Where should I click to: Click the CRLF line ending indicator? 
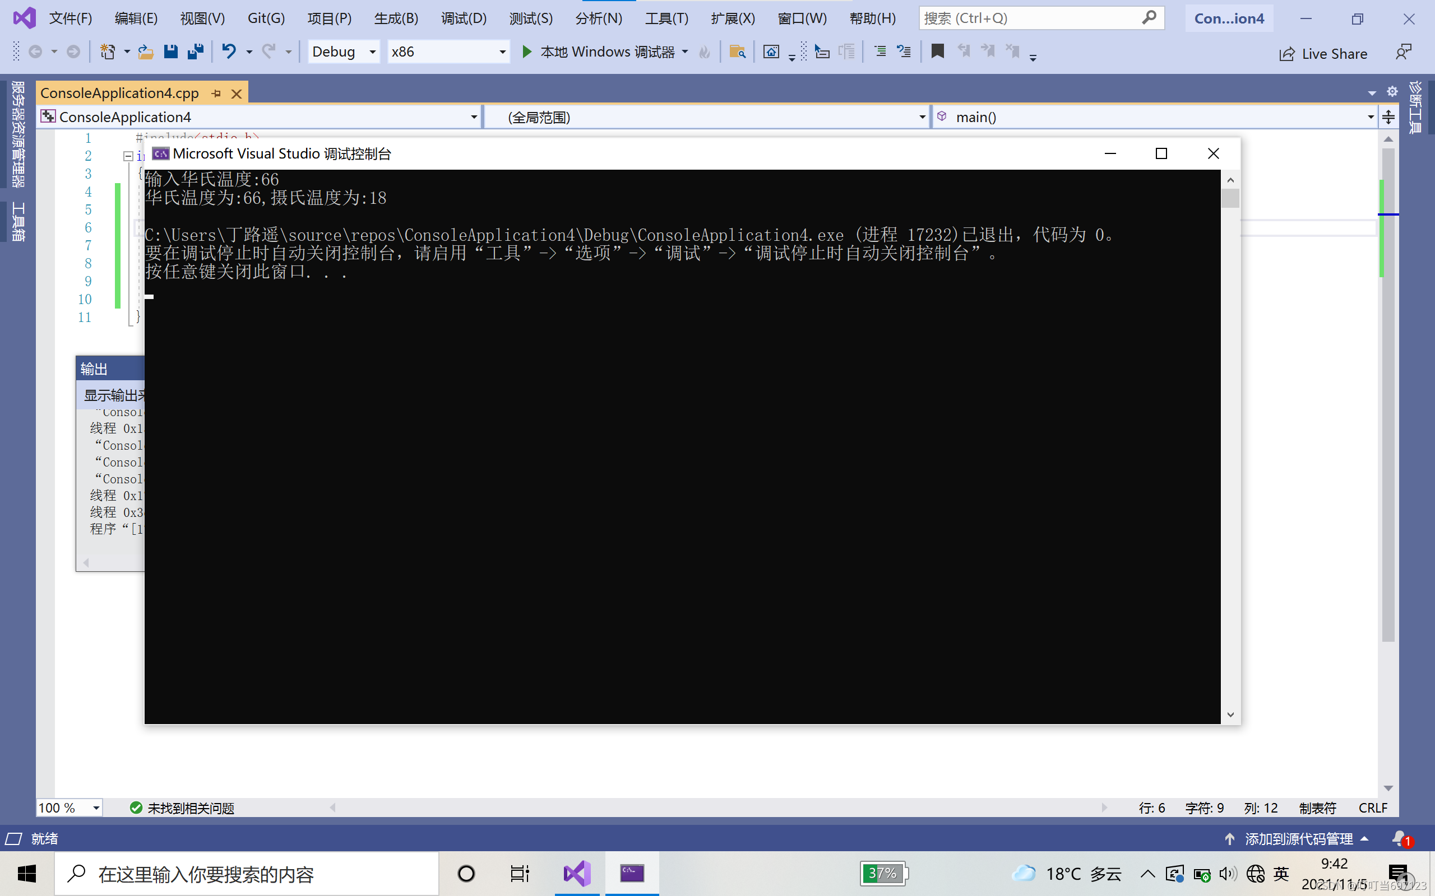point(1373,808)
